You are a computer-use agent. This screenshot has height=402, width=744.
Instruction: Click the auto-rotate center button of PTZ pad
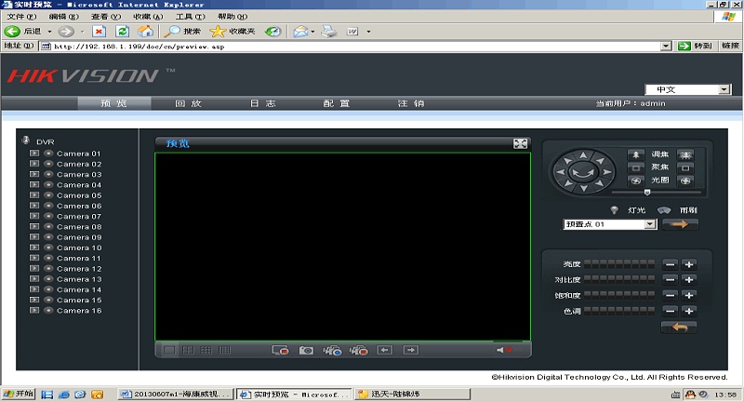(x=584, y=171)
